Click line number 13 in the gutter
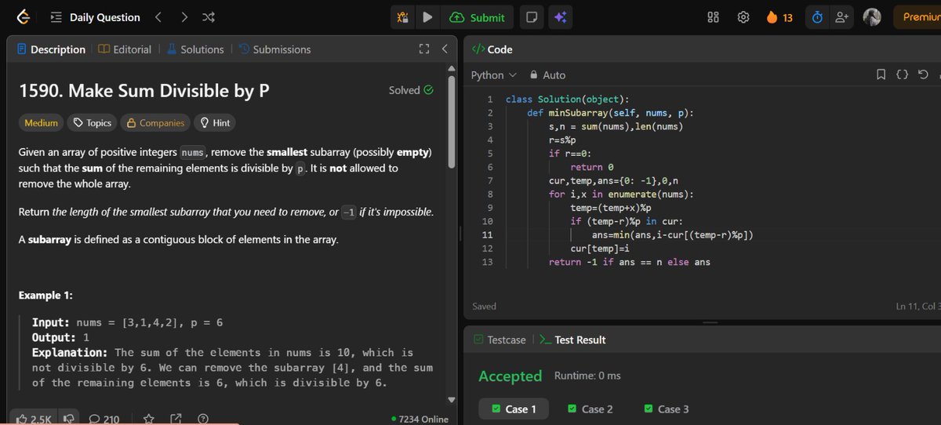 488,262
